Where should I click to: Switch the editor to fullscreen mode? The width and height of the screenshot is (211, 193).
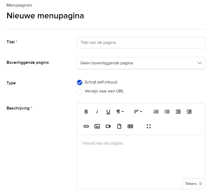pyautogui.click(x=149, y=126)
